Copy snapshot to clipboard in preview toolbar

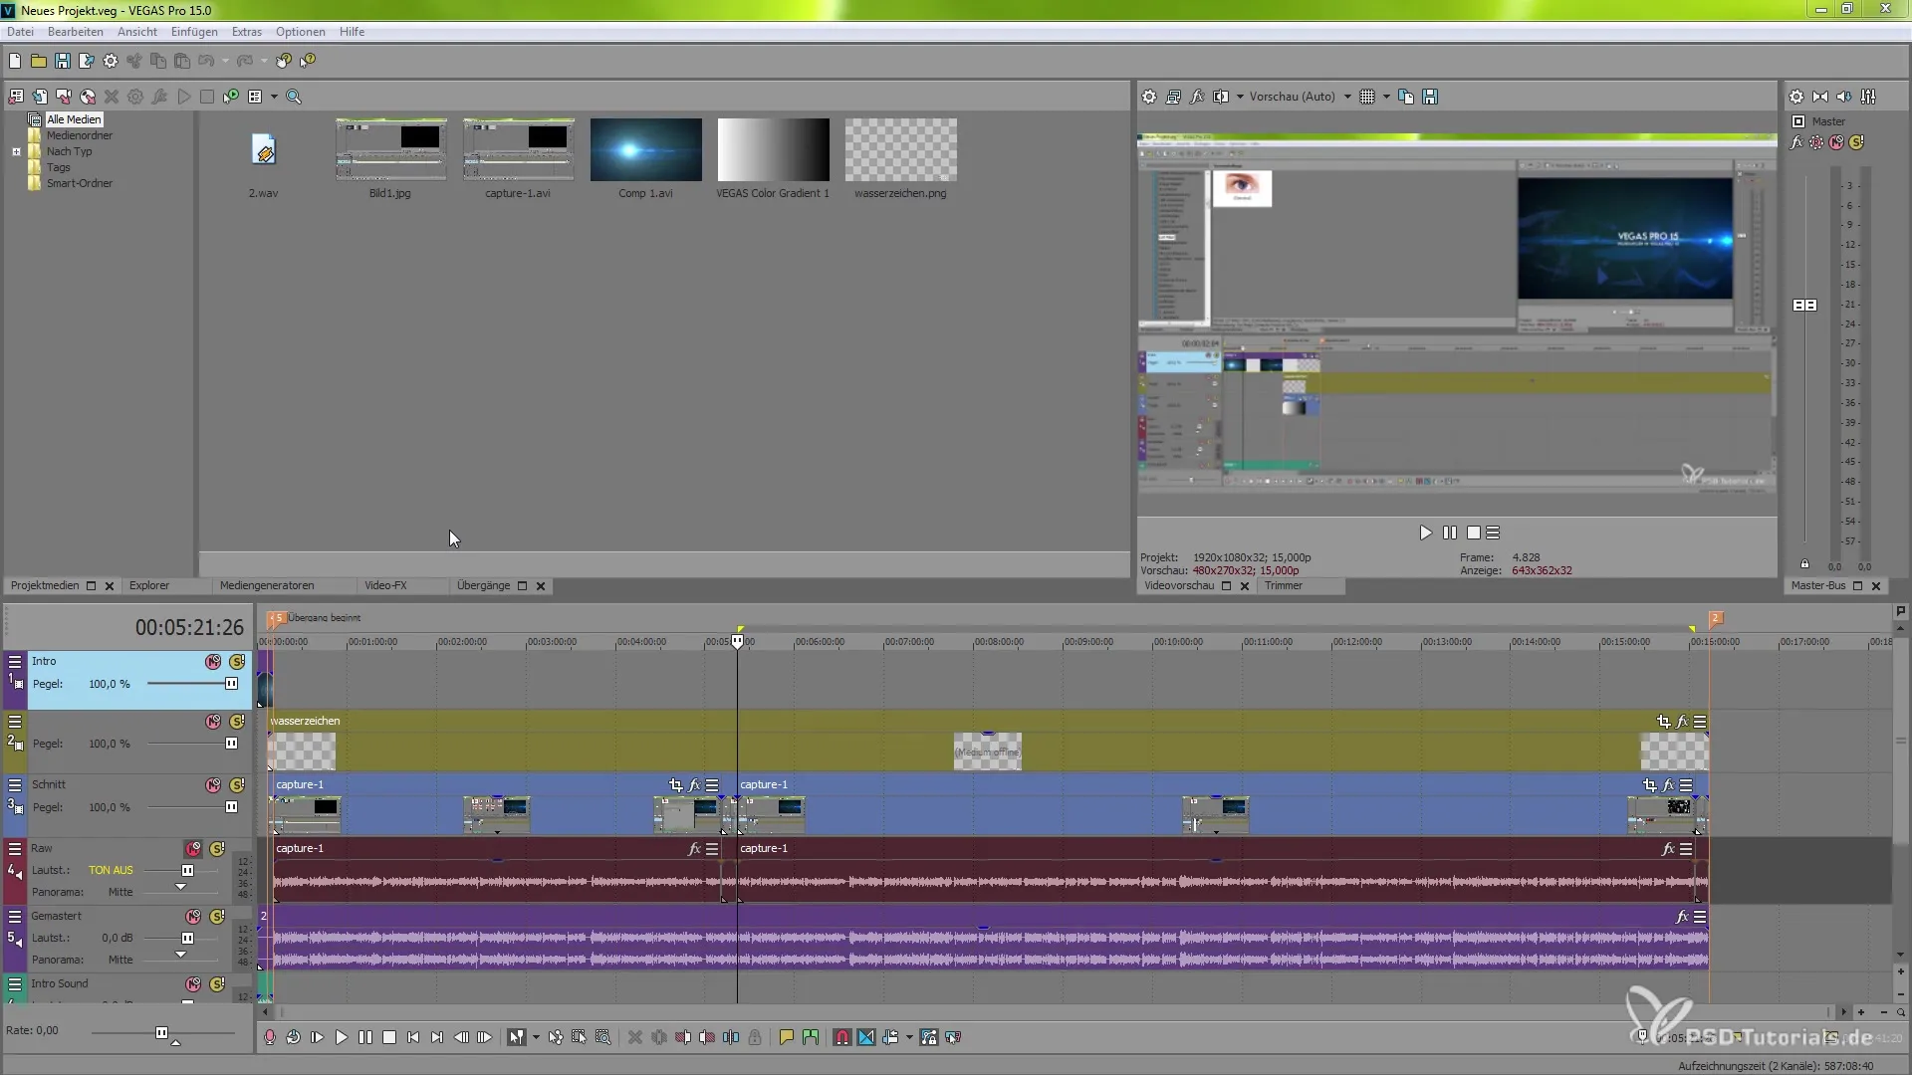click(x=1406, y=97)
